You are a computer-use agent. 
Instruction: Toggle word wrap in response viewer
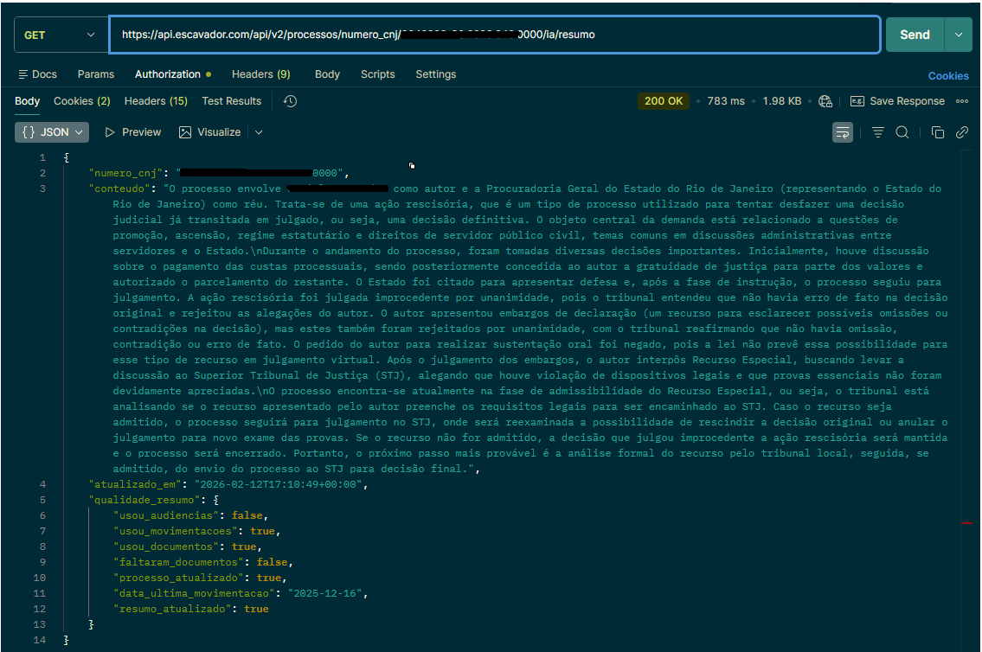[842, 132]
